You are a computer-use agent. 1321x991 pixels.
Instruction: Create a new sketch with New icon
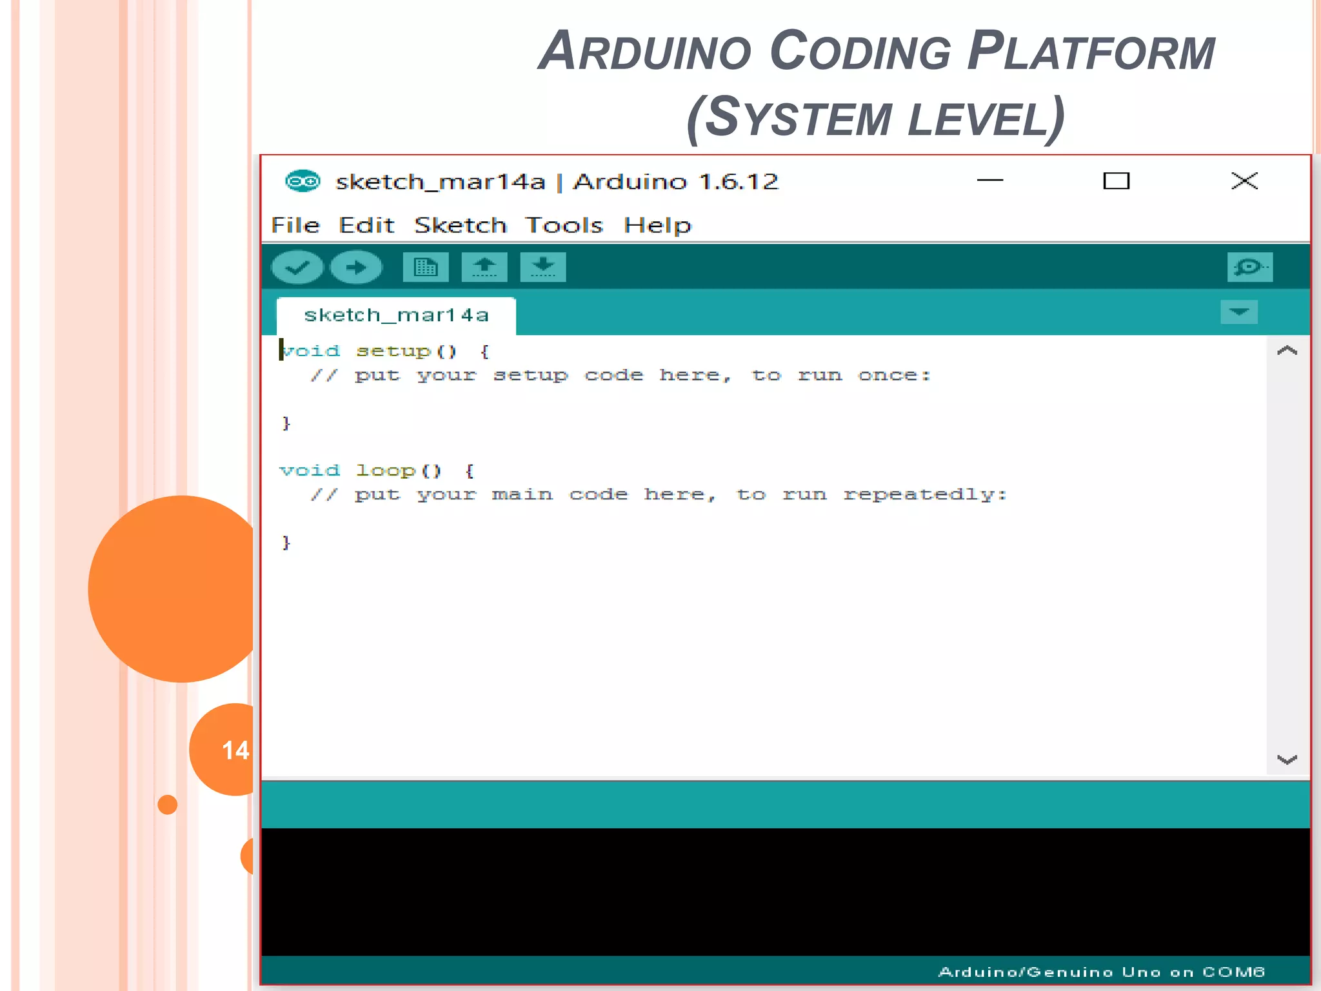pos(426,267)
